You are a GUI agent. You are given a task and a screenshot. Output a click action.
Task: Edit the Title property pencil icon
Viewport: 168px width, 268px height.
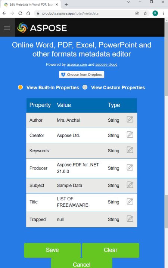(x=130, y=201)
